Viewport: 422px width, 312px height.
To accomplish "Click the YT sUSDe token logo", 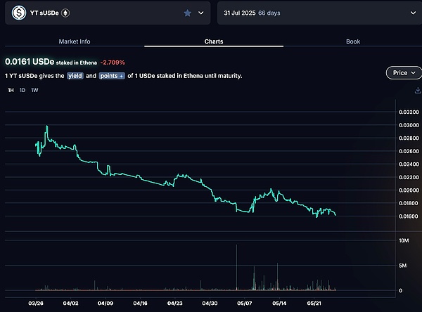I will click(x=15, y=13).
